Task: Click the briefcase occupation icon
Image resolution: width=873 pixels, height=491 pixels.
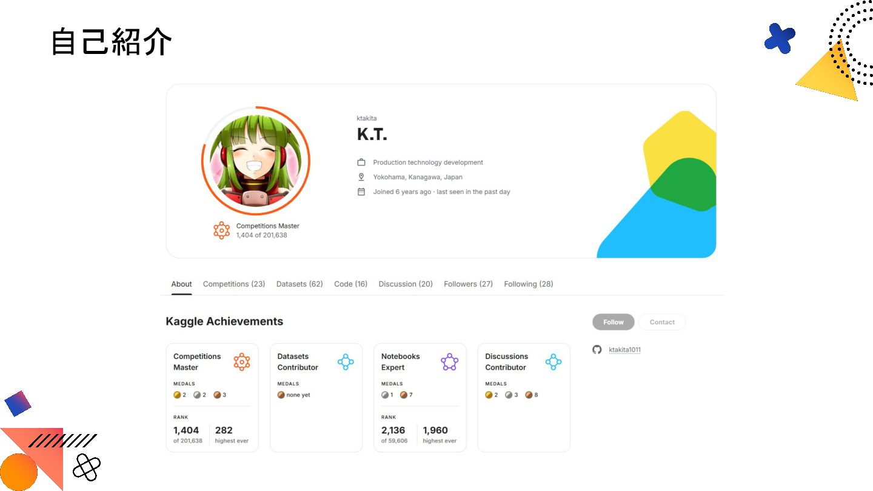Action: [361, 162]
